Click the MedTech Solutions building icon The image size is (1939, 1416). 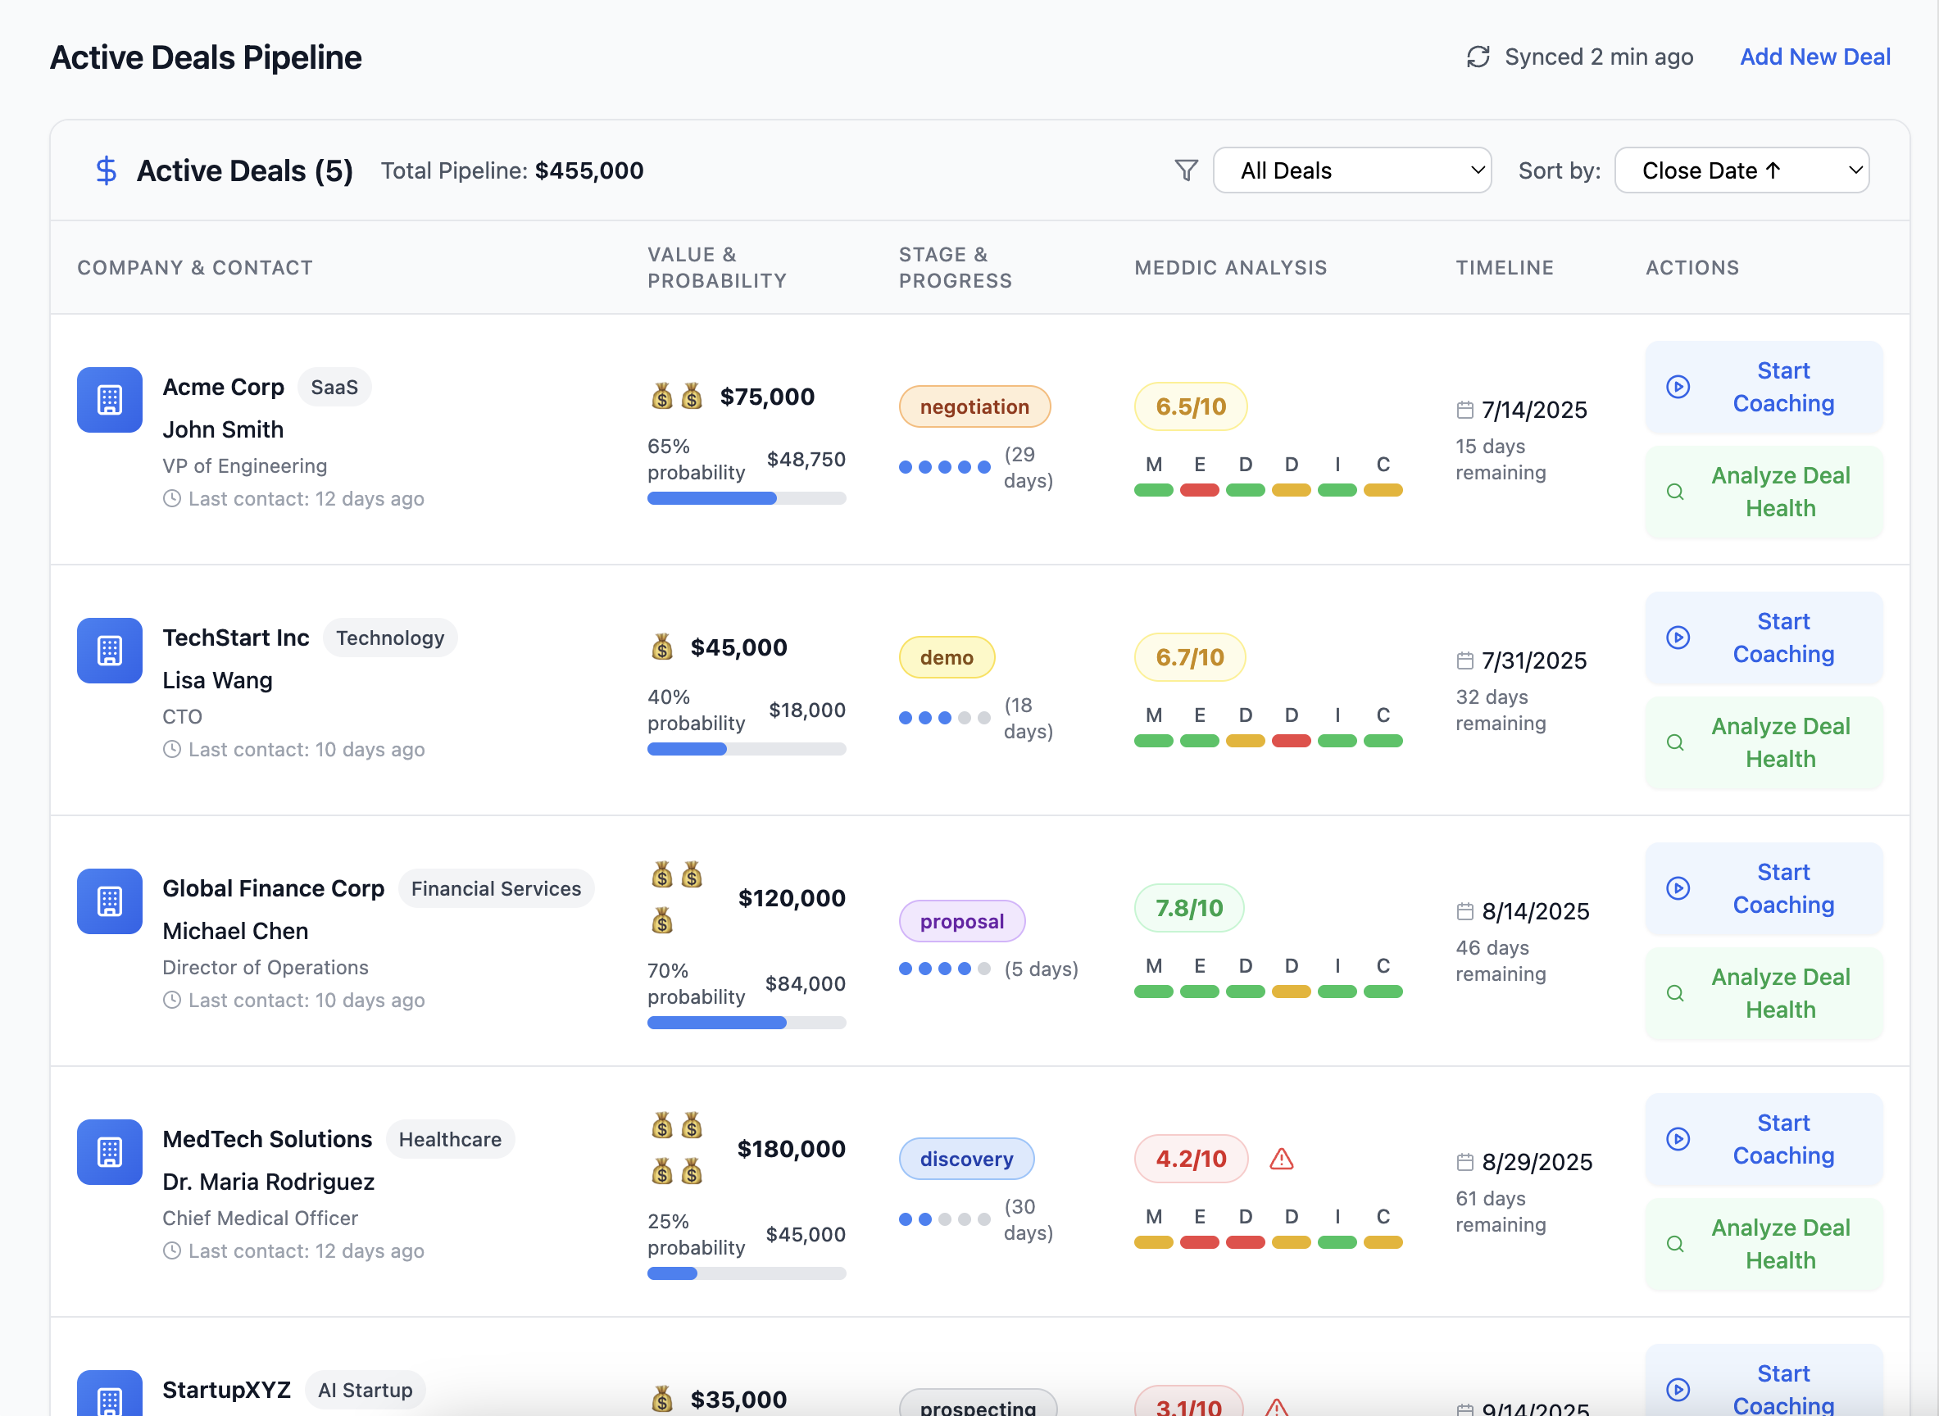[x=110, y=1151]
